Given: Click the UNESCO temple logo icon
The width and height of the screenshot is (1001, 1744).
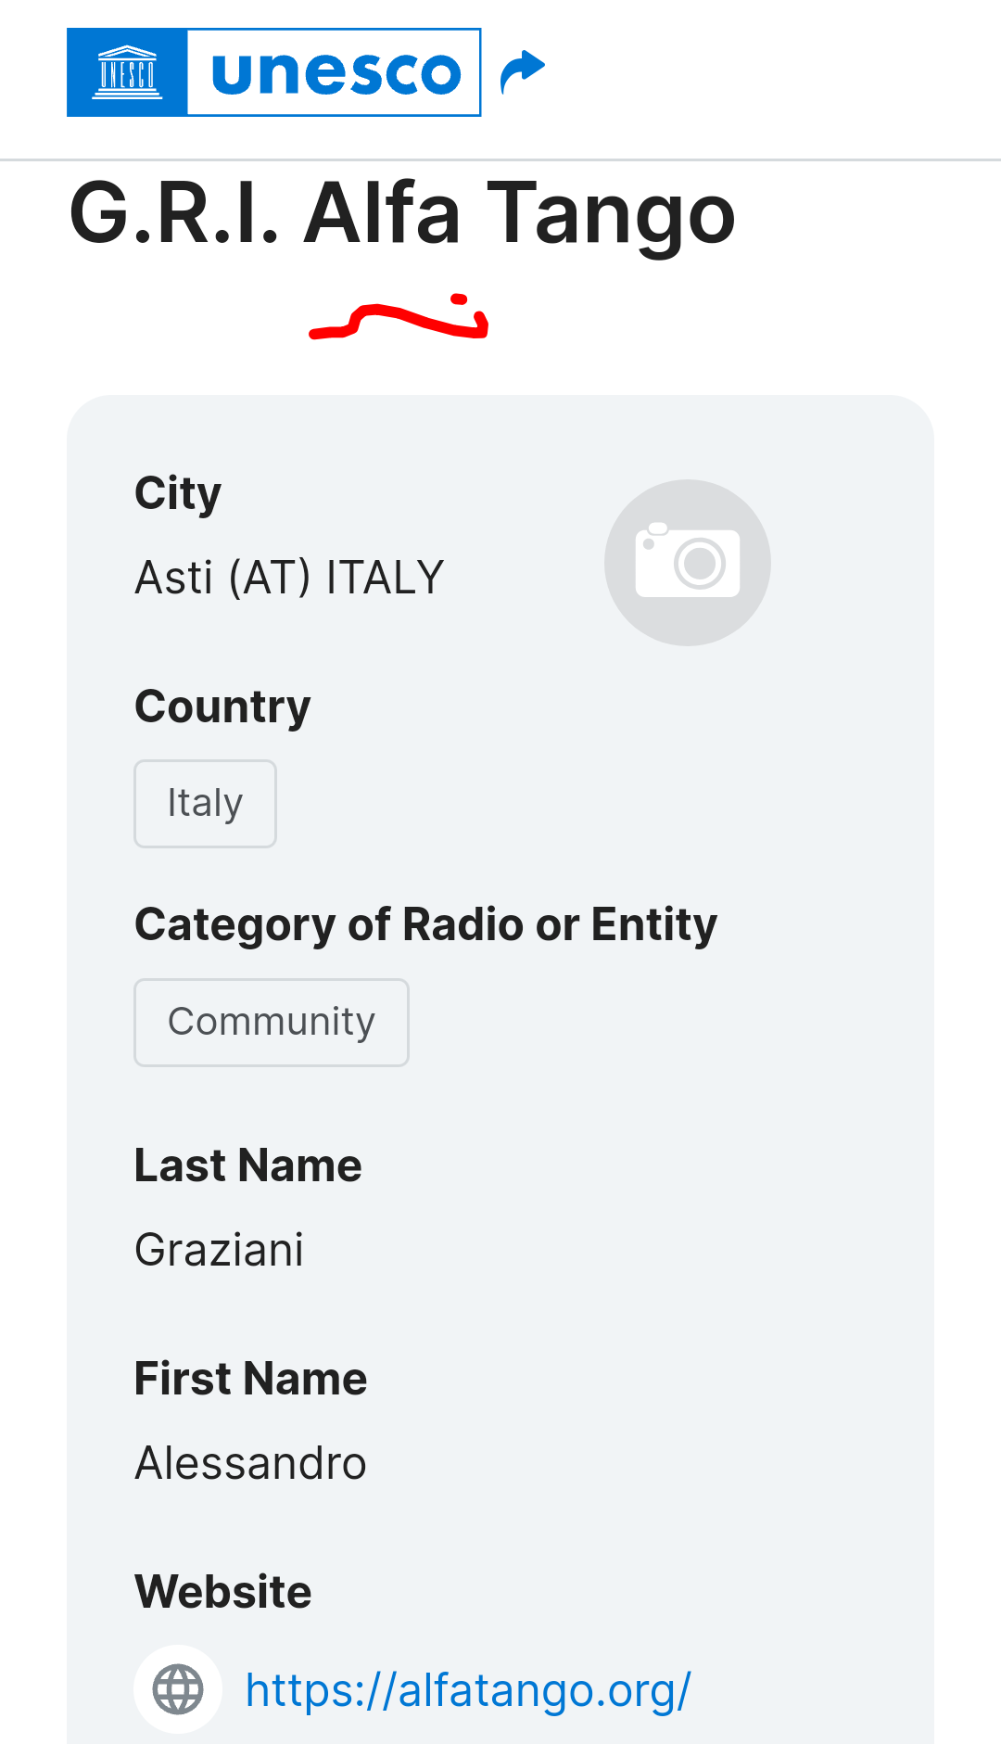Looking at the screenshot, I should 128,72.
